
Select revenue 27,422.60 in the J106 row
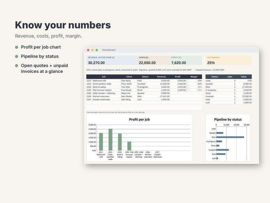pos(165,96)
